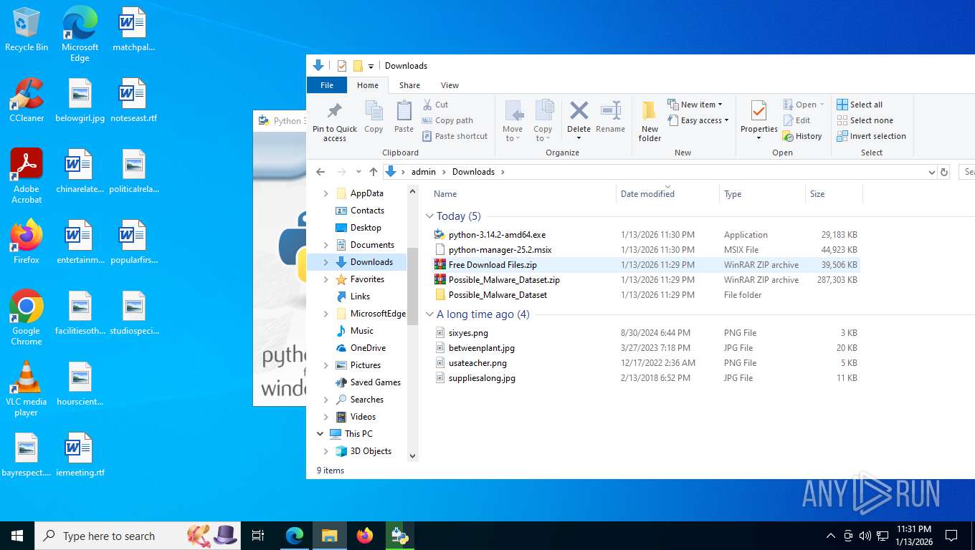Open the Easy access dropdown
Screen dimensions: 975x550
coord(698,120)
